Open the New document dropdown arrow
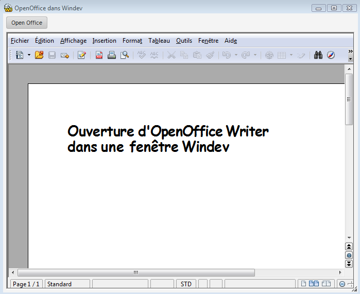The image size is (360, 294). click(29, 55)
